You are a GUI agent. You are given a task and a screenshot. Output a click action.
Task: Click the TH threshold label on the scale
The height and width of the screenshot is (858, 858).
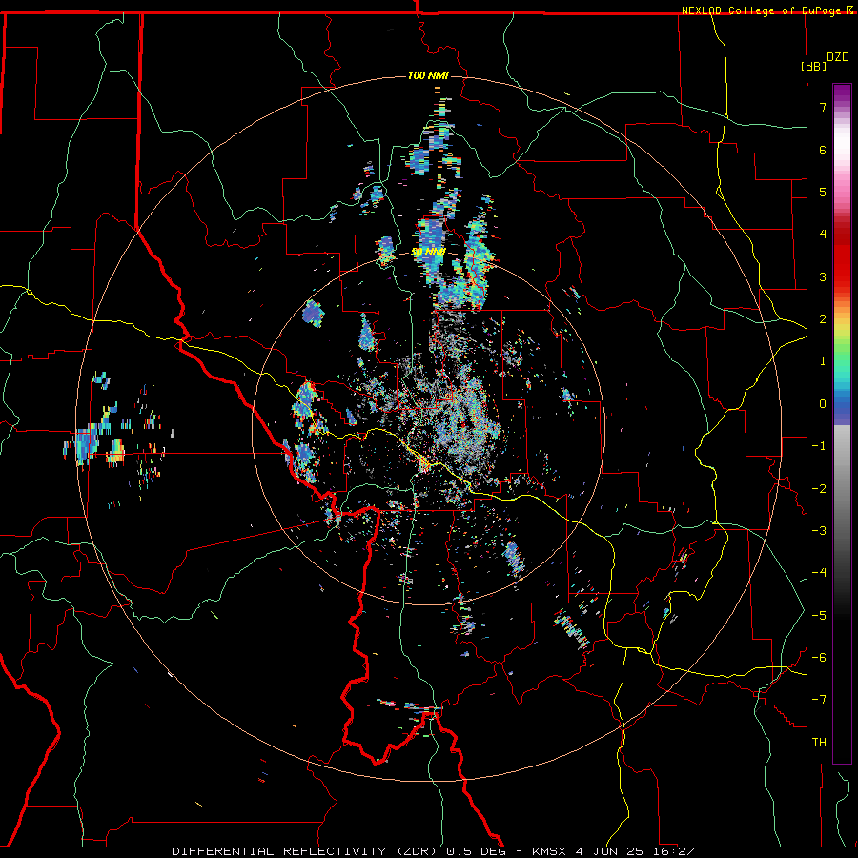[819, 743]
